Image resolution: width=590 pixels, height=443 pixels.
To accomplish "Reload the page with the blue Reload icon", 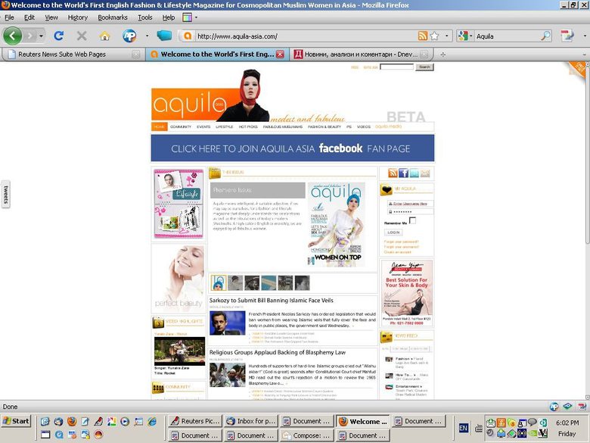I will coord(58,36).
